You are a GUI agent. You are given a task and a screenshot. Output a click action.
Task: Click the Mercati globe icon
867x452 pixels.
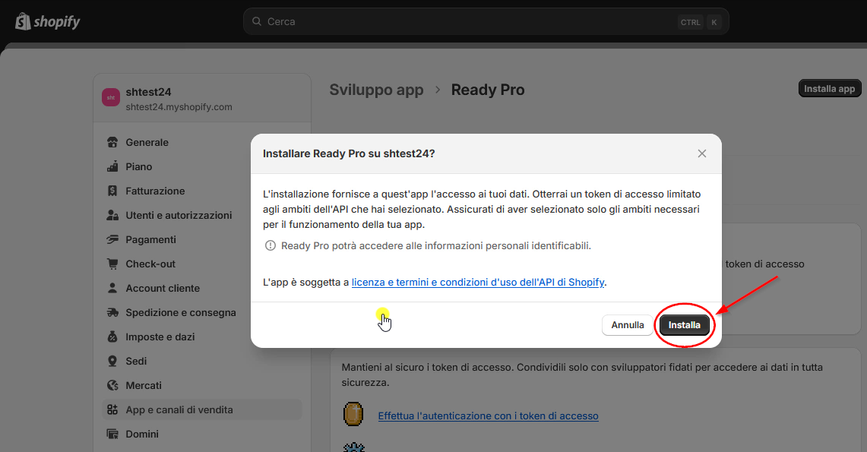(x=112, y=385)
